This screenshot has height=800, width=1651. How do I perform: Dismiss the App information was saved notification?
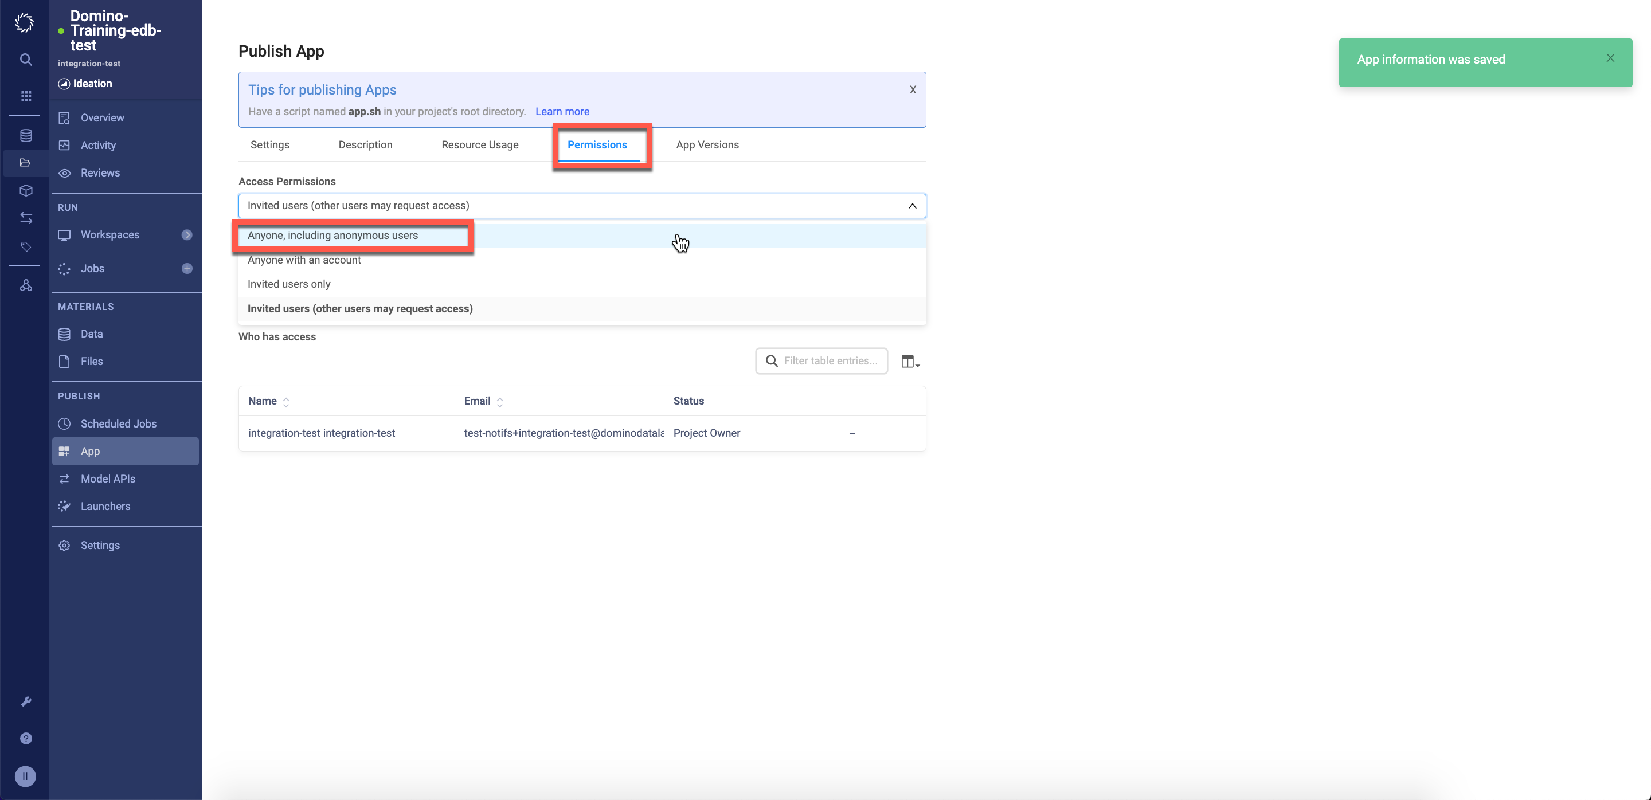pyautogui.click(x=1610, y=58)
